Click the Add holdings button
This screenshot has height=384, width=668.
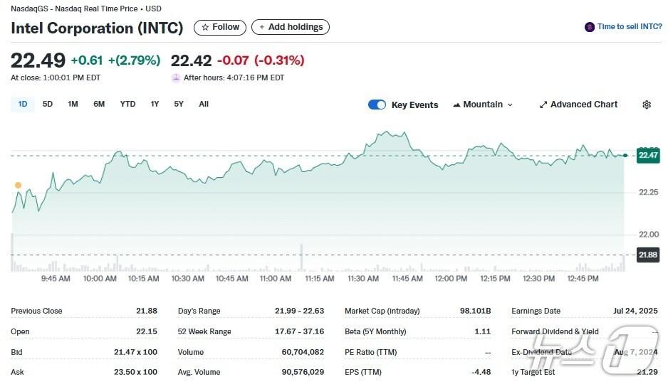pyautogui.click(x=291, y=27)
